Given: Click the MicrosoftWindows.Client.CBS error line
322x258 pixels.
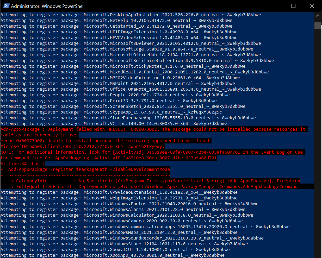Looking at the screenshot, I should click(82, 147).
